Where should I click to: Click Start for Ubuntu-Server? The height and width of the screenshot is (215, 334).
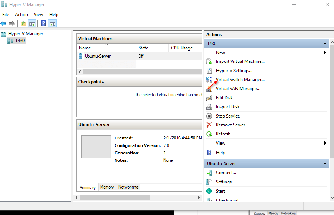[x=220, y=191]
